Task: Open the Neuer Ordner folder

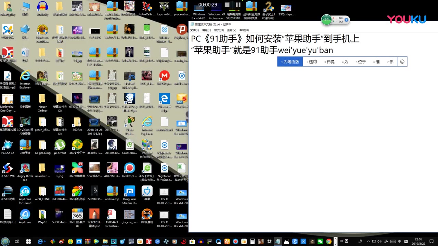Action: click(42, 103)
